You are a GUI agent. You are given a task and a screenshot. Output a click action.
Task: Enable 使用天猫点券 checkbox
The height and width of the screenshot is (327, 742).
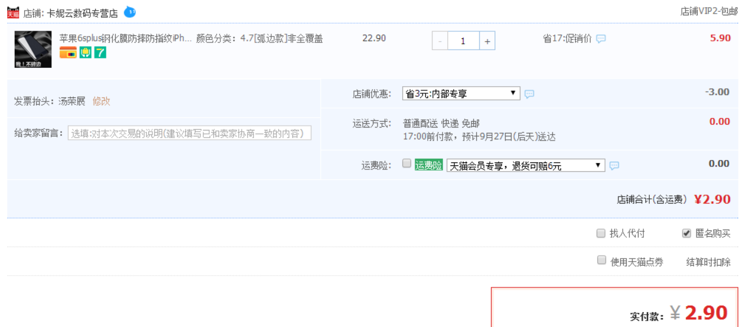point(602,260)
